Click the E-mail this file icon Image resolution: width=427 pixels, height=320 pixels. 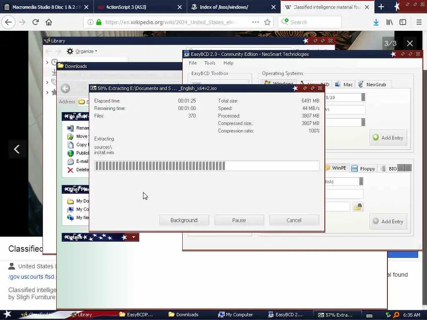point(70,161)
